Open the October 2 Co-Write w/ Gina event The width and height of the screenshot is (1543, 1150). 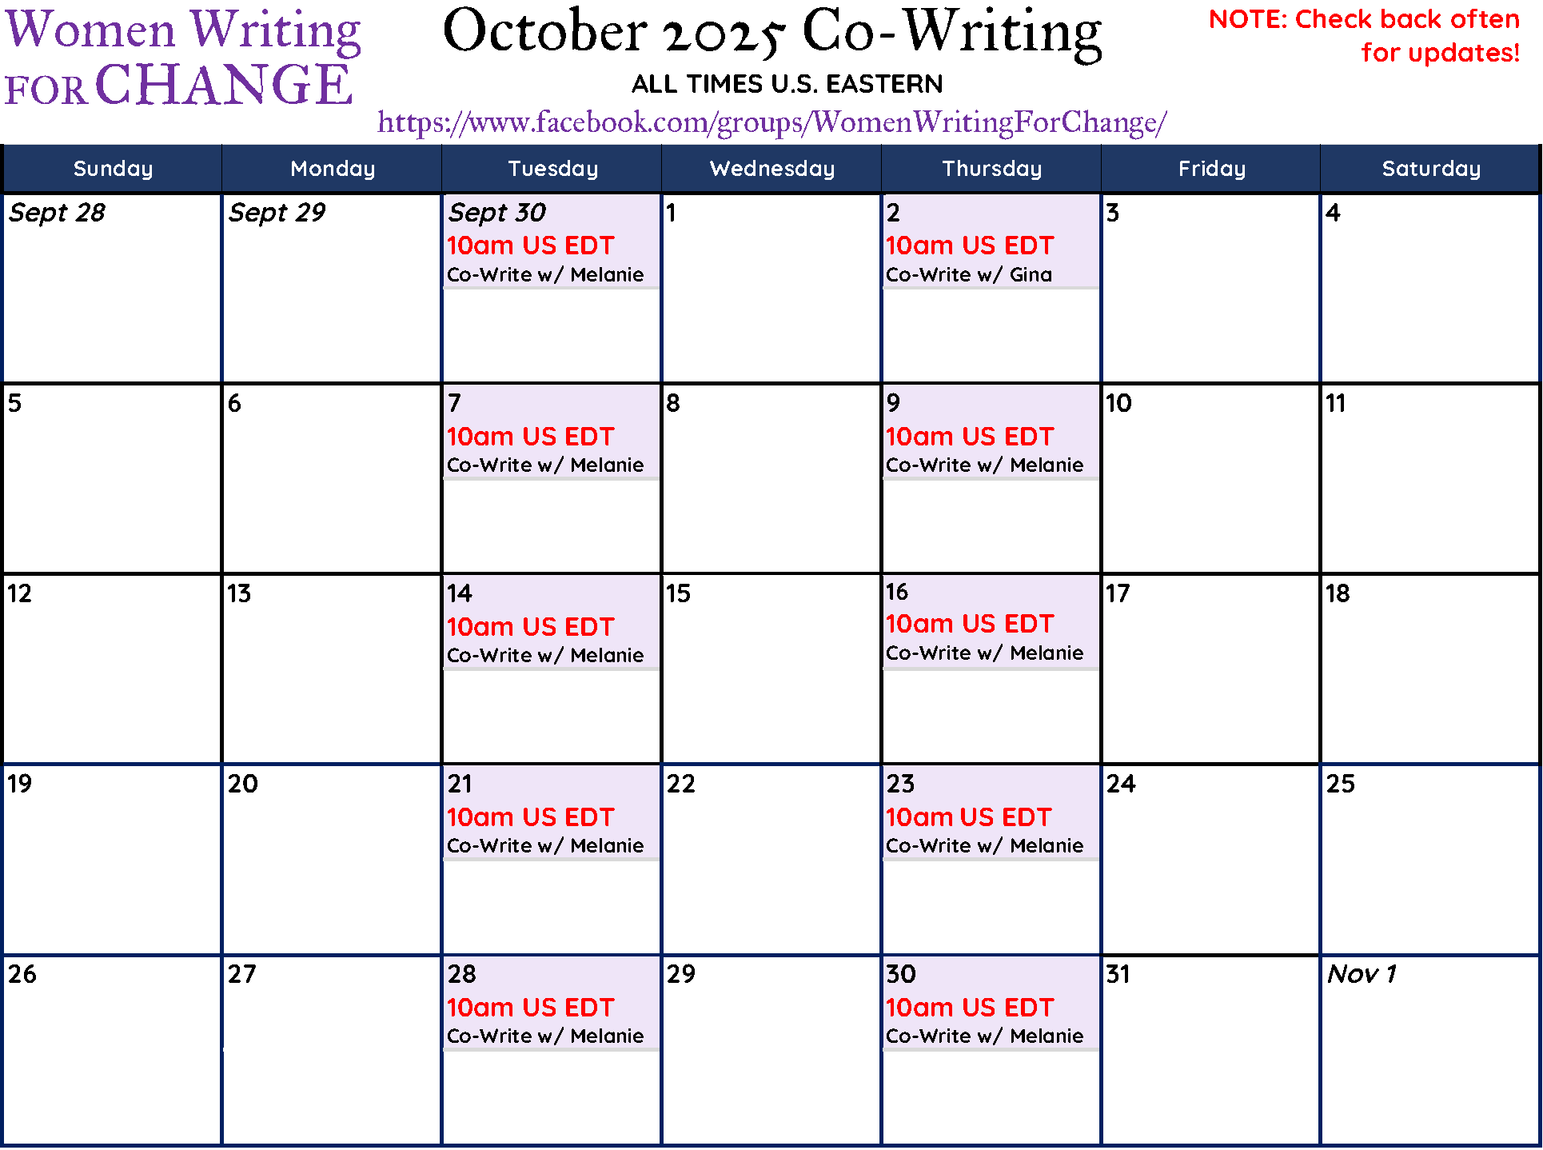tap(991, 242)
